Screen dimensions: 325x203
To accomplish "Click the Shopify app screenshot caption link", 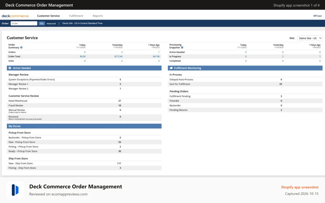I will (x=300, y=187).
